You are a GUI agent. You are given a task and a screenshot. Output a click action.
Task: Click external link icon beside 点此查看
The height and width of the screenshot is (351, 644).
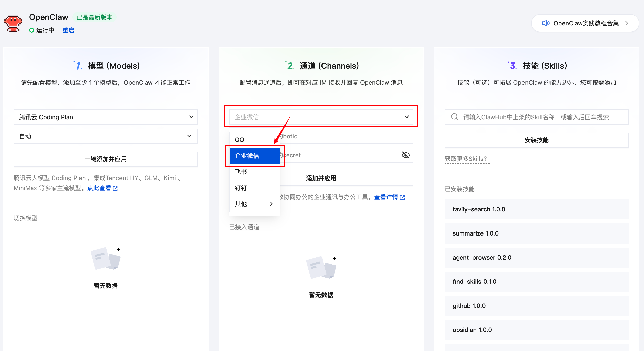pos(115,188)
